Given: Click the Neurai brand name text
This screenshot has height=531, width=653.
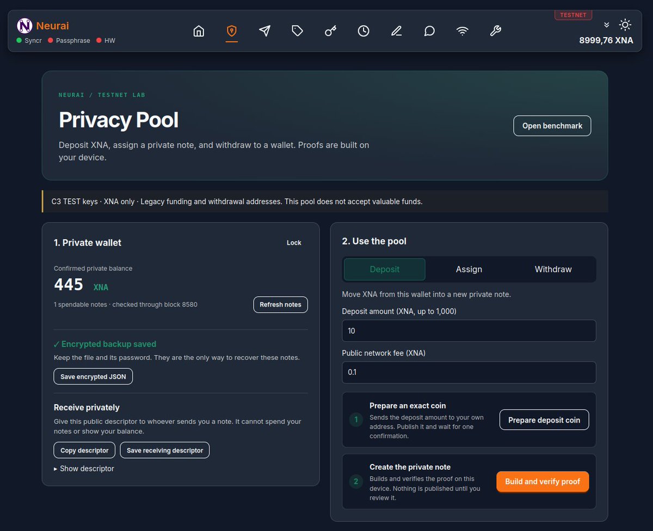Looking at the screenshot, I should pyautogui.click(x=53, y=26).
